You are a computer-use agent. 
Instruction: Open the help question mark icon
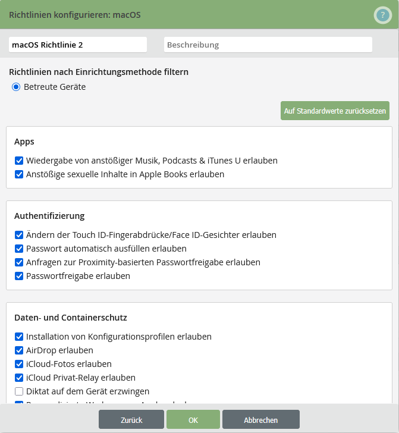(382, 15)
